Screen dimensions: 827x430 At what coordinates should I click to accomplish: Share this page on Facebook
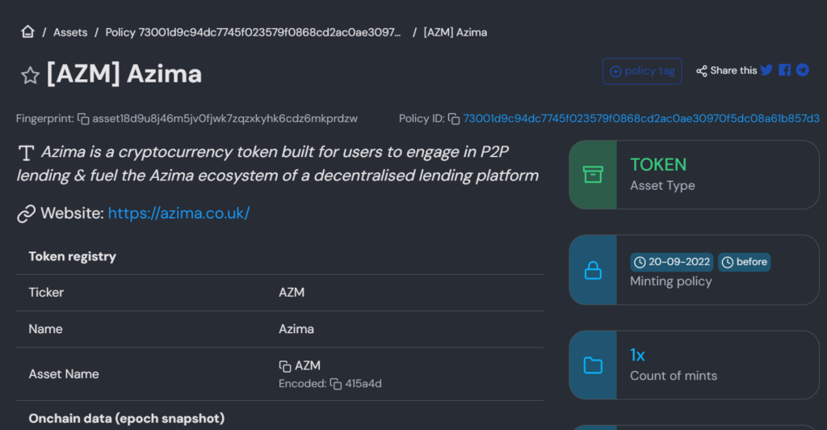point(784,70)
